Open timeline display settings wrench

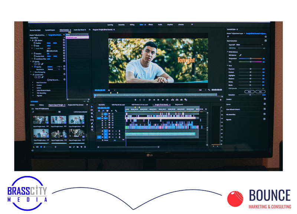coord(116,111)
